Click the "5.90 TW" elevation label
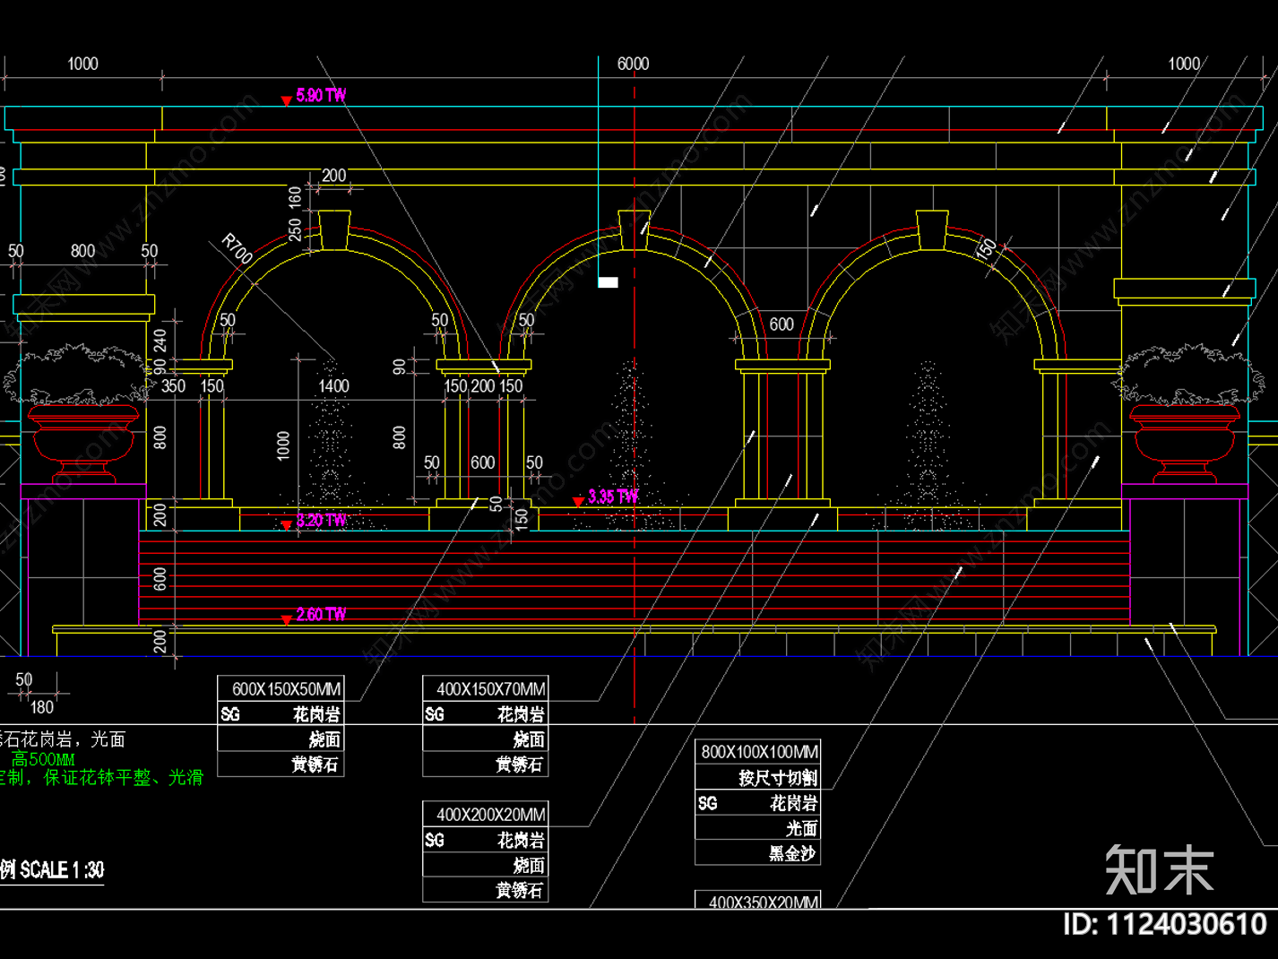The height and width of the screenshot is (959, 1278). click(321, 95)
